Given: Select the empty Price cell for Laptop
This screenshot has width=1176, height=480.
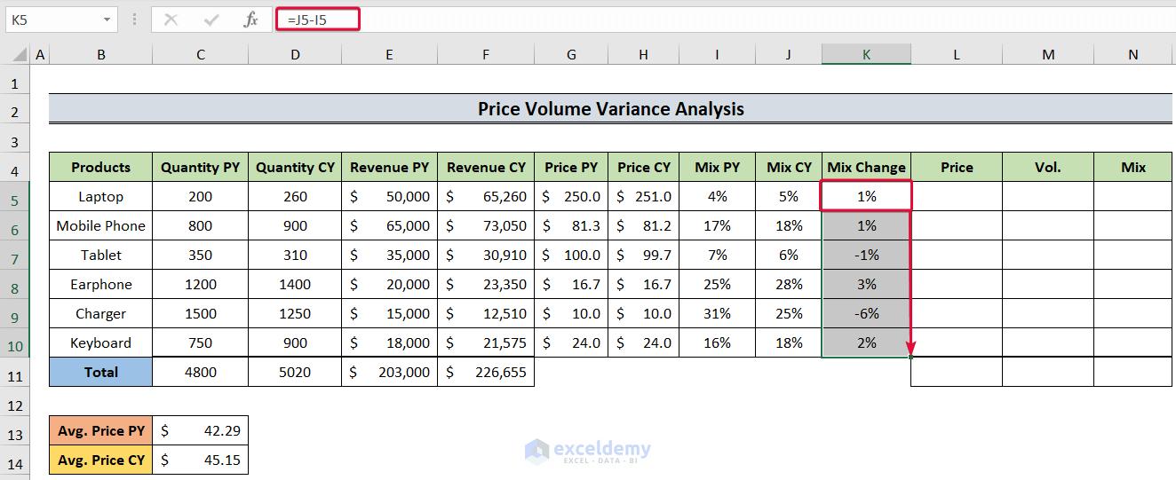Looking at the screenshot, I should pyautogui.click(x=957, y=196).
